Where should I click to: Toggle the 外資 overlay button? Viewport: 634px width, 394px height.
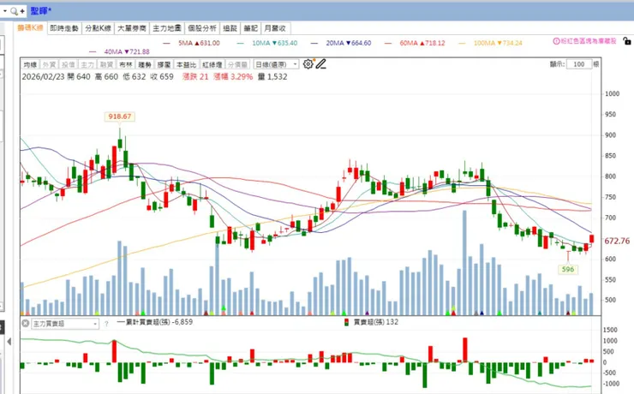[x=50, y=64]
